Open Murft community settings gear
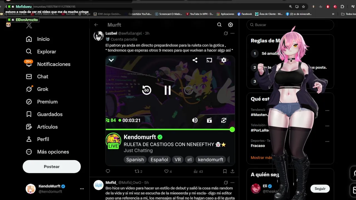 pyautogui.click(x=231, y=25)
